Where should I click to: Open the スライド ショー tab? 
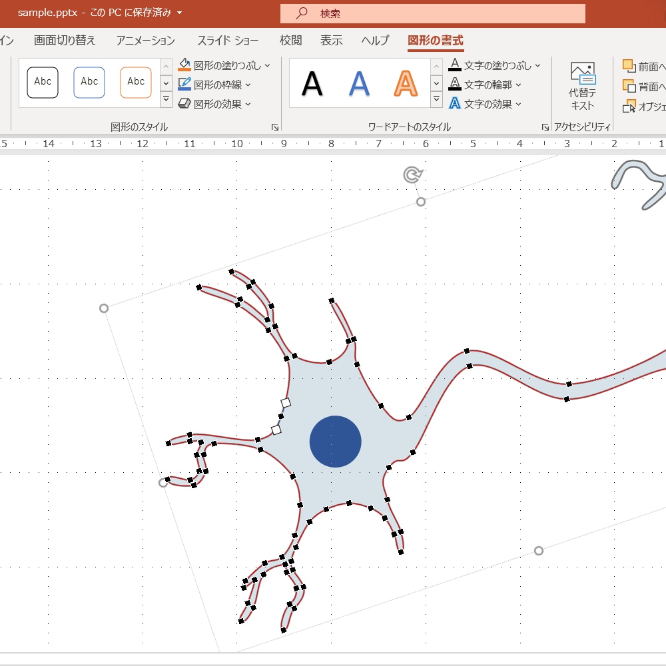(x=228, y=41)
